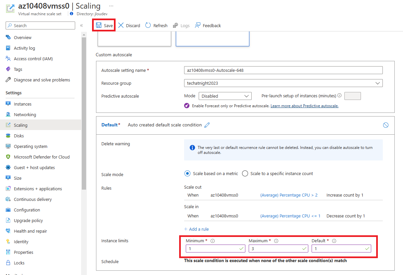This screenshot has height=275, width=403.
Task: Open Operating system settings
Action: tap(30, 146)
